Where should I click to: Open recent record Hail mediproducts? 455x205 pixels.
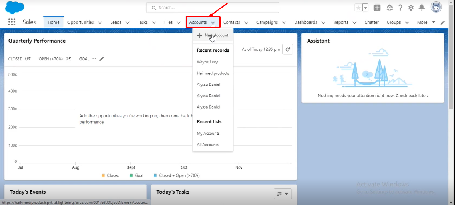click(213, 73)
